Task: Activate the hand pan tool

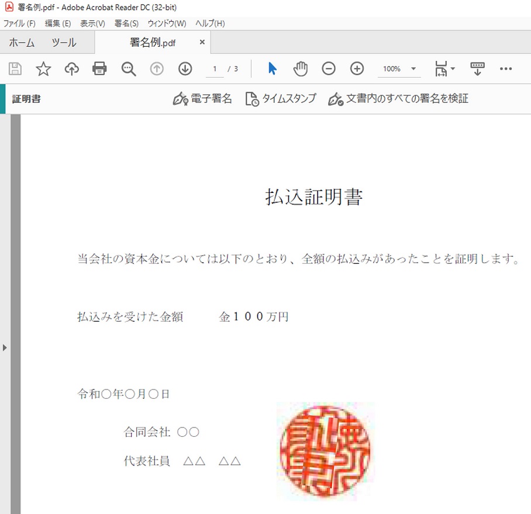Action: click(301, 69)
